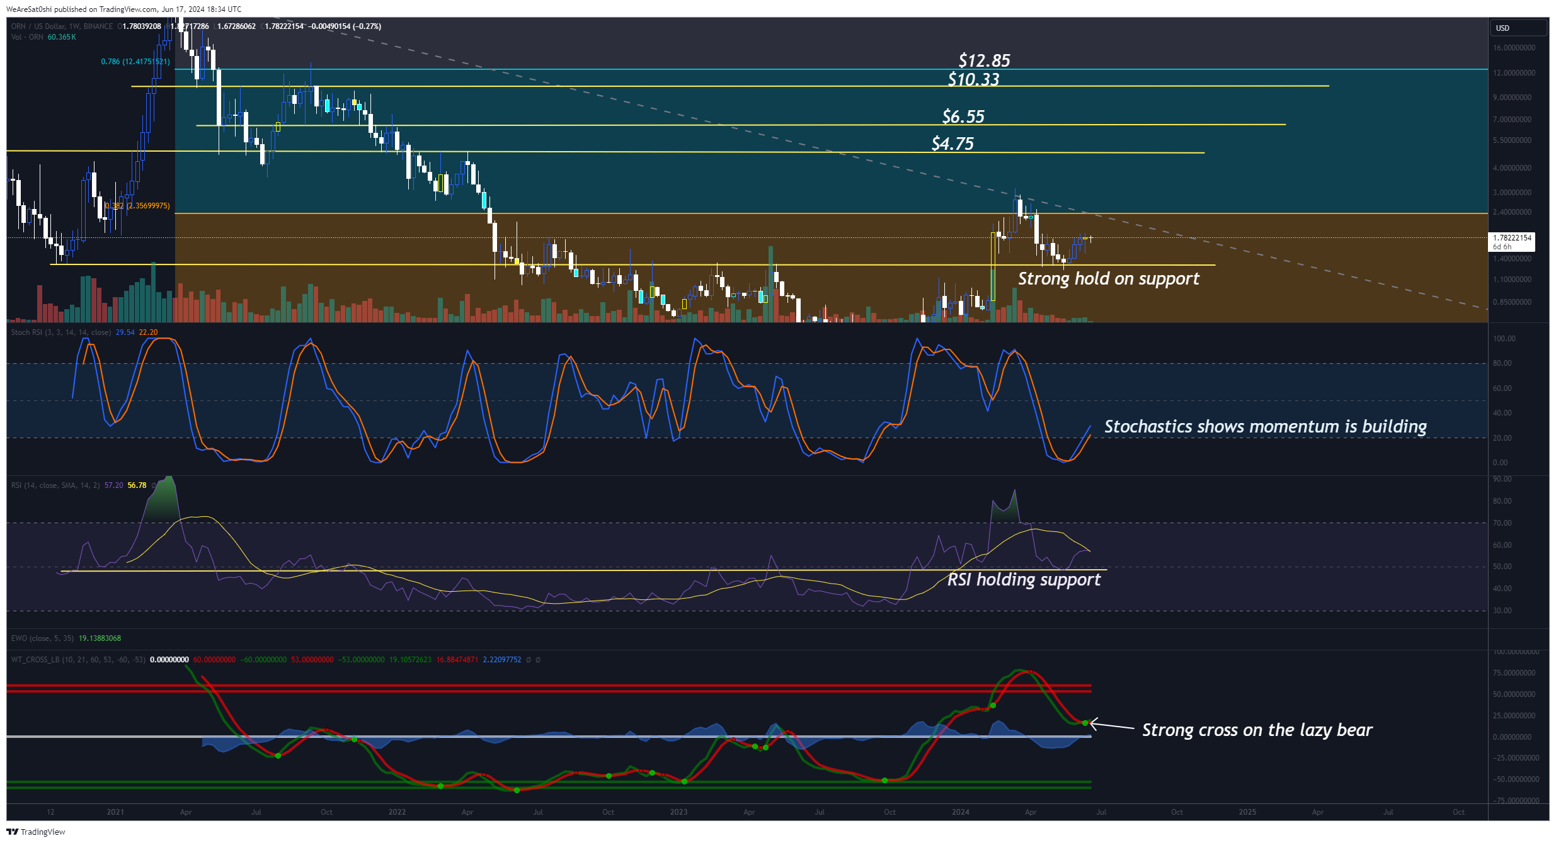
Task: Click the $6.55 price target label
Action: pyautogui.click(x=963, y=116)
